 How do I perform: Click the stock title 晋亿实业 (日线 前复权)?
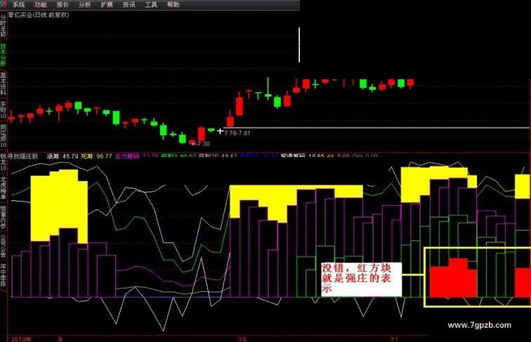[x=39, y=15]
